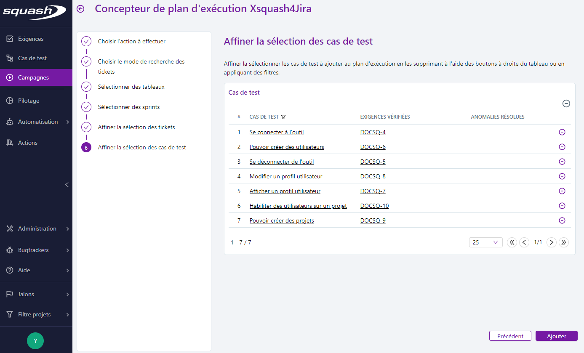The height and width of the screenshot is (353, 584).
Task: Click the Campagnes play icon
Action: coord(9,77)
